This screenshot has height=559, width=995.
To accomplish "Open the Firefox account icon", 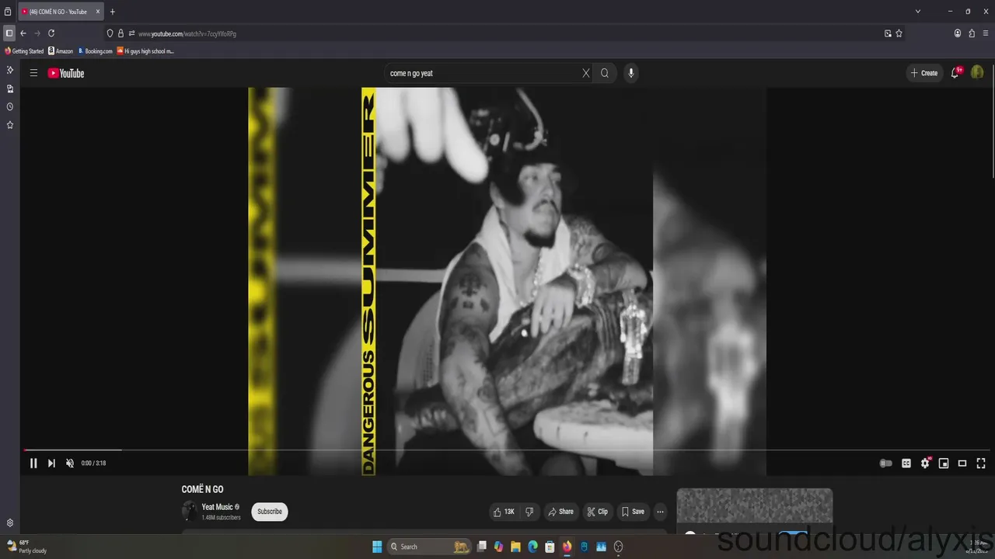I will pos(958,33).
